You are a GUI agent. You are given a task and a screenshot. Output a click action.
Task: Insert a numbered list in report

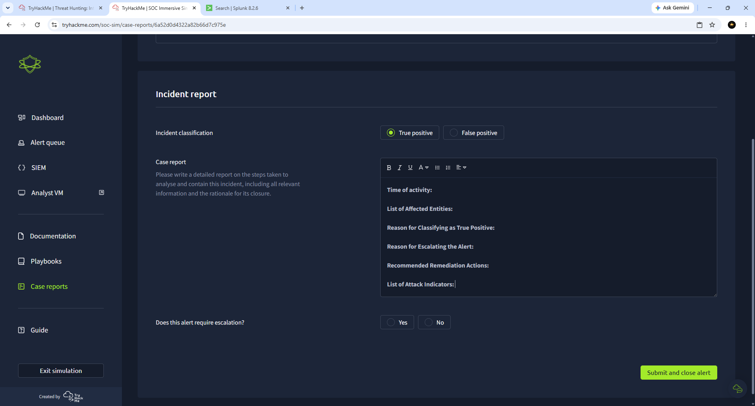pyautogui.click(x=448, y=168)
